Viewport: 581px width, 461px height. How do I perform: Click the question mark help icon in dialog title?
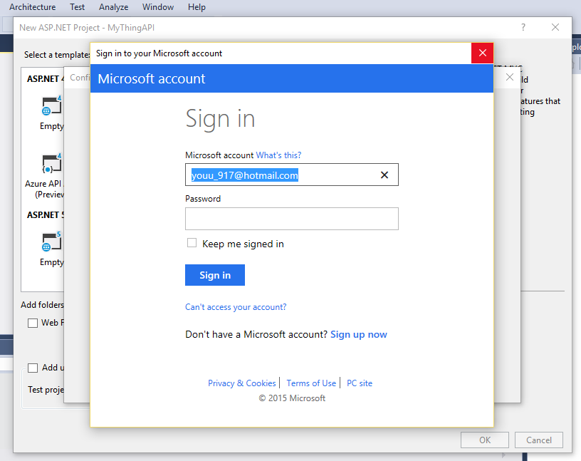click(523, 28)
